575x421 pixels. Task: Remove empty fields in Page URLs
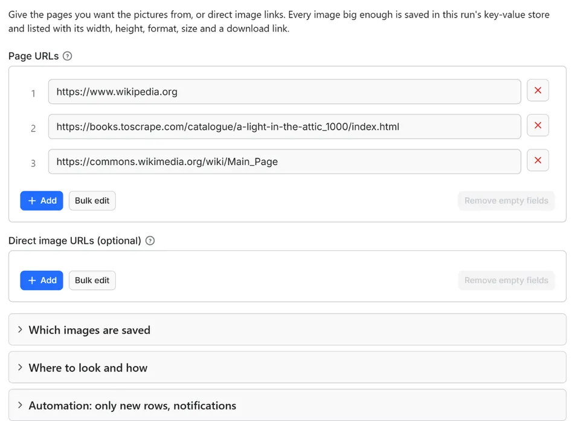point(506,201)
